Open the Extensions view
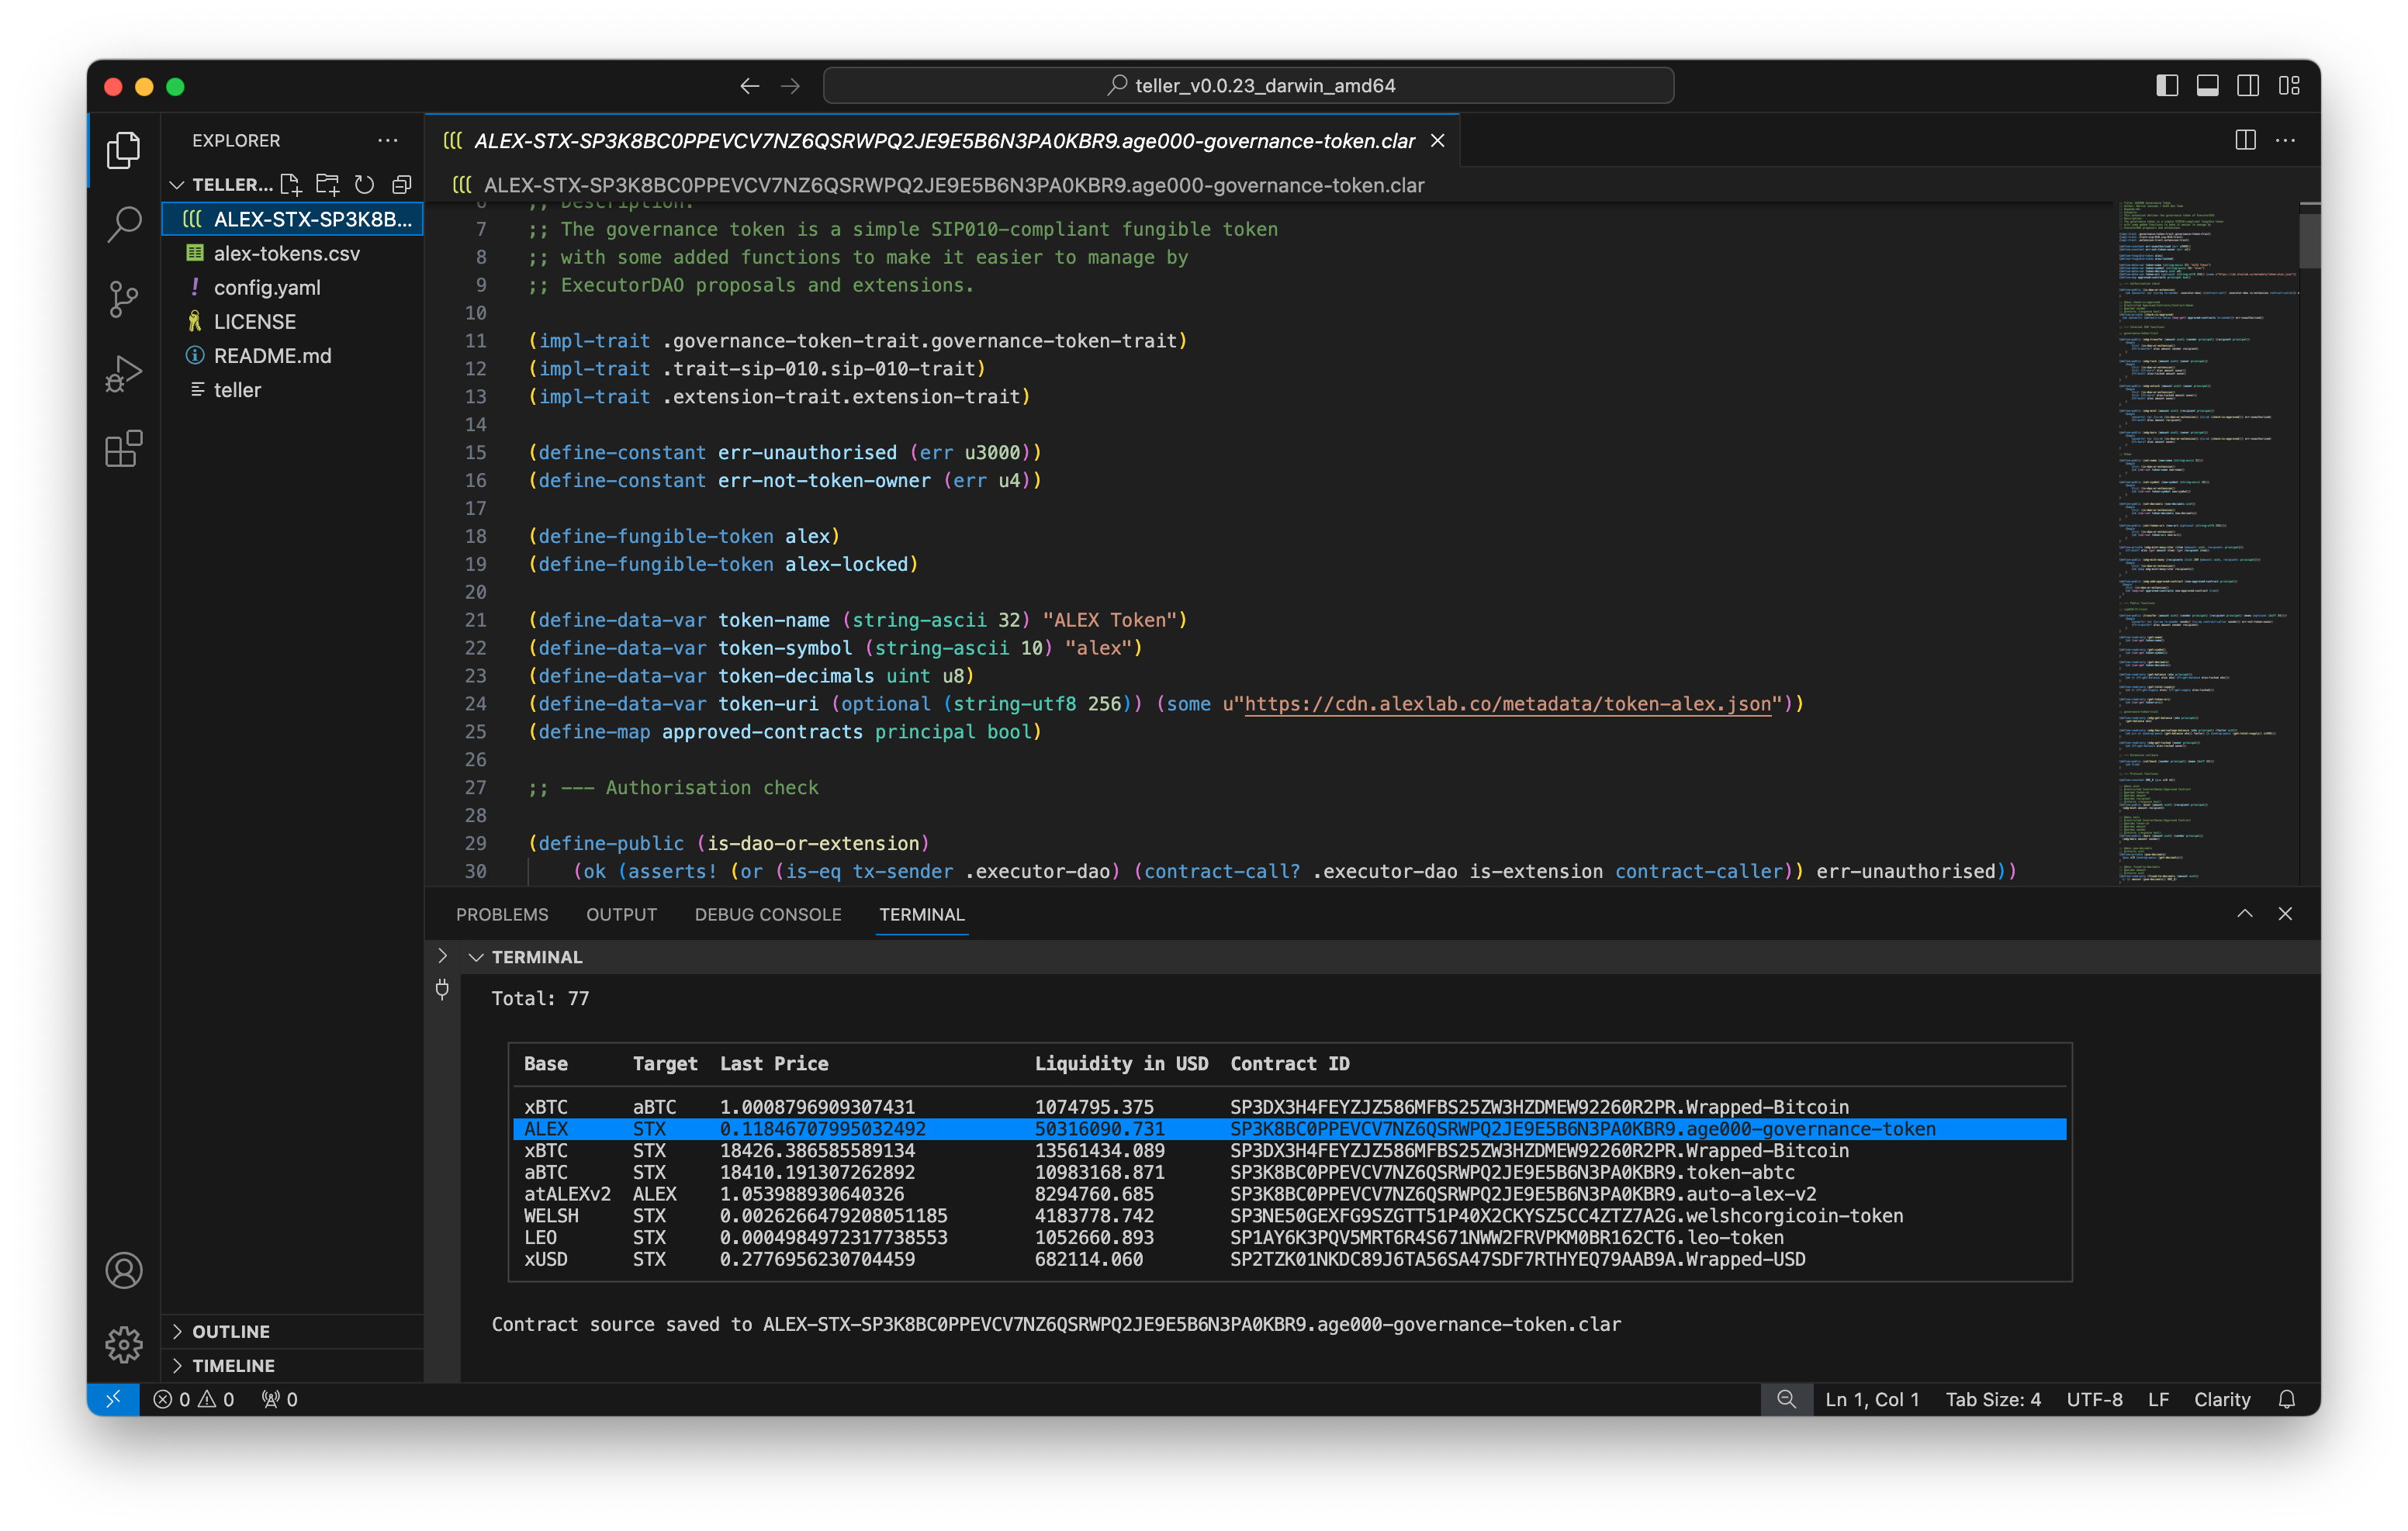The height and width of the screenshot is (1531, 2408). click(124, 449)
